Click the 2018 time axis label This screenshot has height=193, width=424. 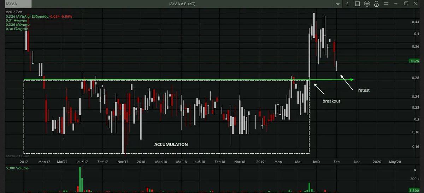[141, 162]
